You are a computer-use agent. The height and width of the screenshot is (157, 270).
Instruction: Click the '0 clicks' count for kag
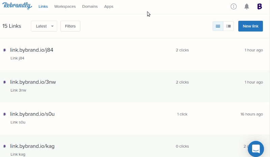pos(182,146)
